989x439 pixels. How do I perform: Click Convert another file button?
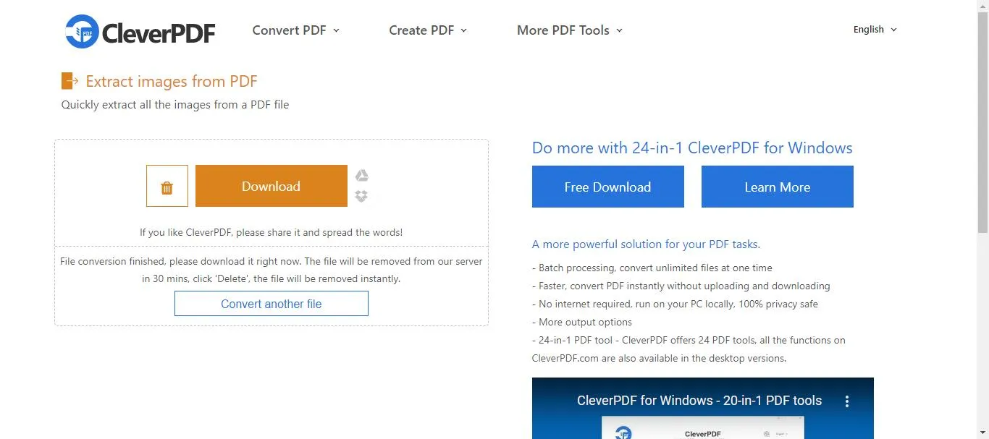(x=271, y=304)
